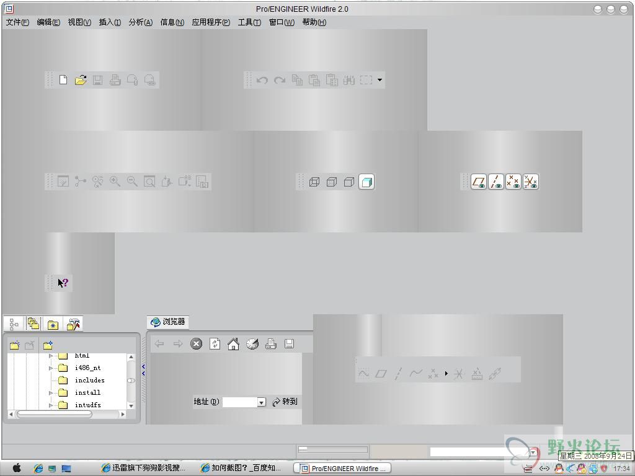Select Wireframe display mode
The image size is (635, 476).
click(314, 182)
